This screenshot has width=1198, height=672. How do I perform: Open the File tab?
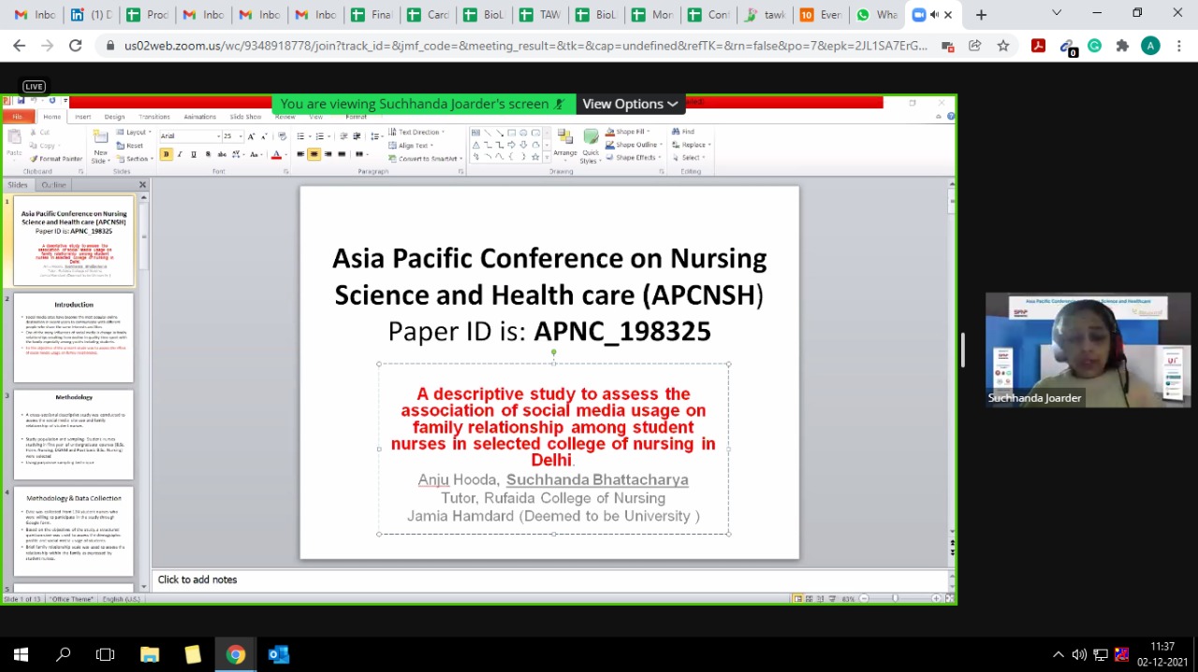coord(18,117)
